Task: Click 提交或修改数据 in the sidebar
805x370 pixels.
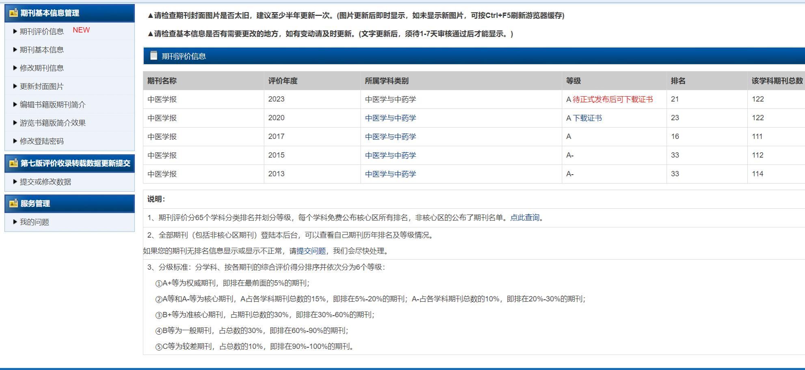Action: [x=45, y=182]
